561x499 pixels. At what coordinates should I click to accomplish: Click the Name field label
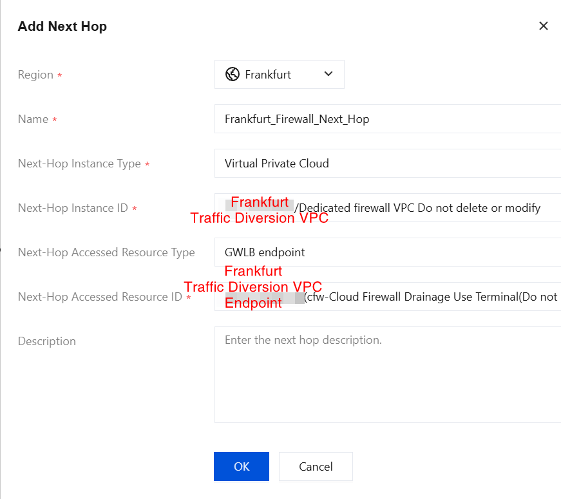coord(33,119)
